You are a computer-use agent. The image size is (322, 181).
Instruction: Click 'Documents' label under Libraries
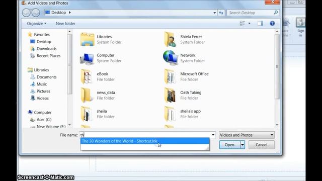click(47, 77)
